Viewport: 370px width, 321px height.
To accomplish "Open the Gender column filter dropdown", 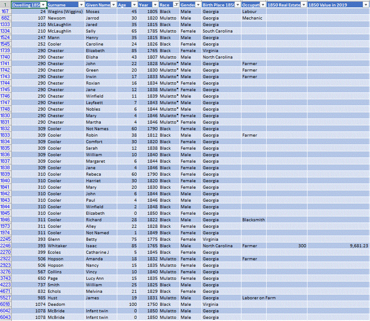I will point(198,5).
